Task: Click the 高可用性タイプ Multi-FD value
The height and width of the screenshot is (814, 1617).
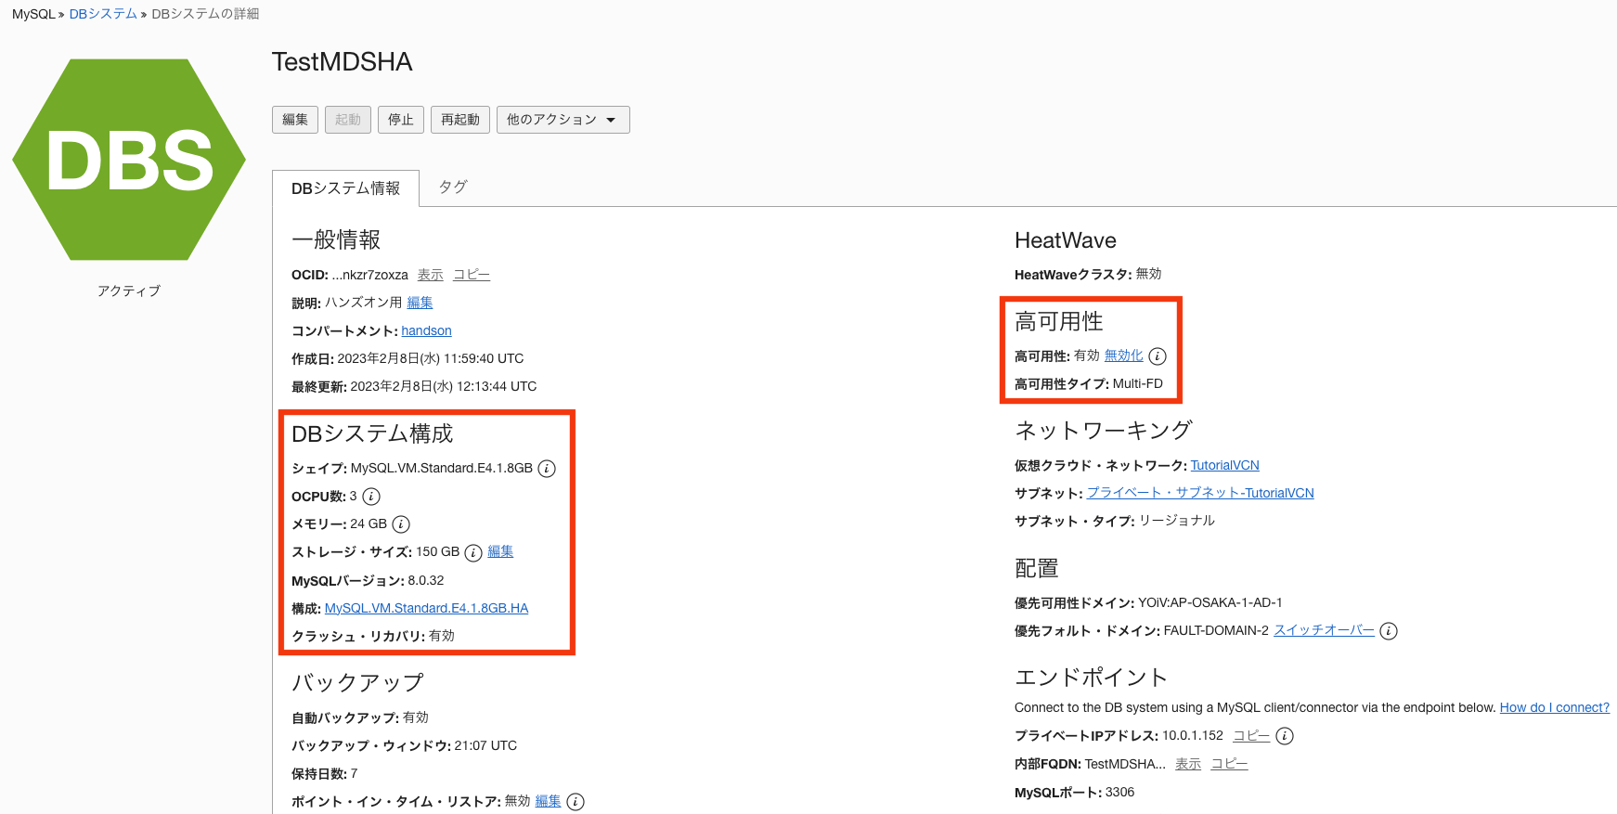Action: pyautogui.click(x=1138, y=383)
